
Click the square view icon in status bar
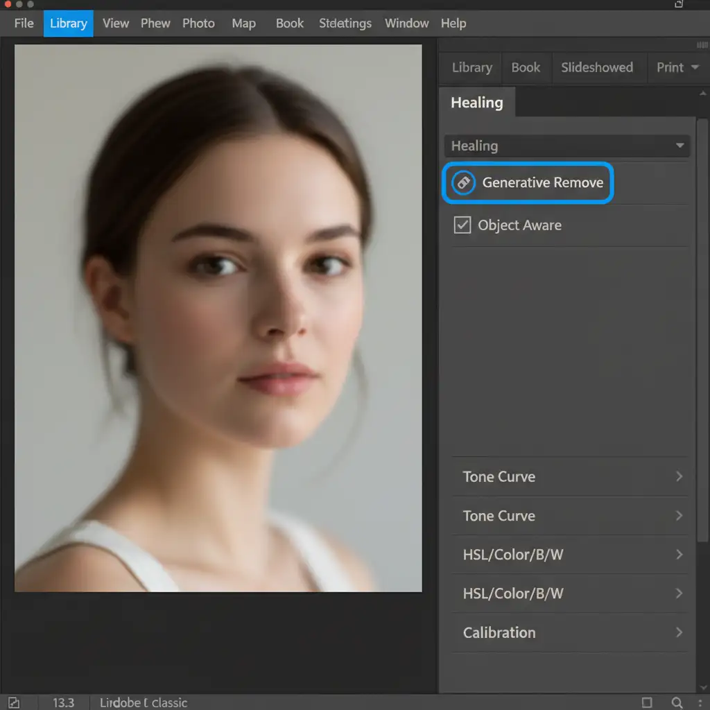tap(646, 702)
